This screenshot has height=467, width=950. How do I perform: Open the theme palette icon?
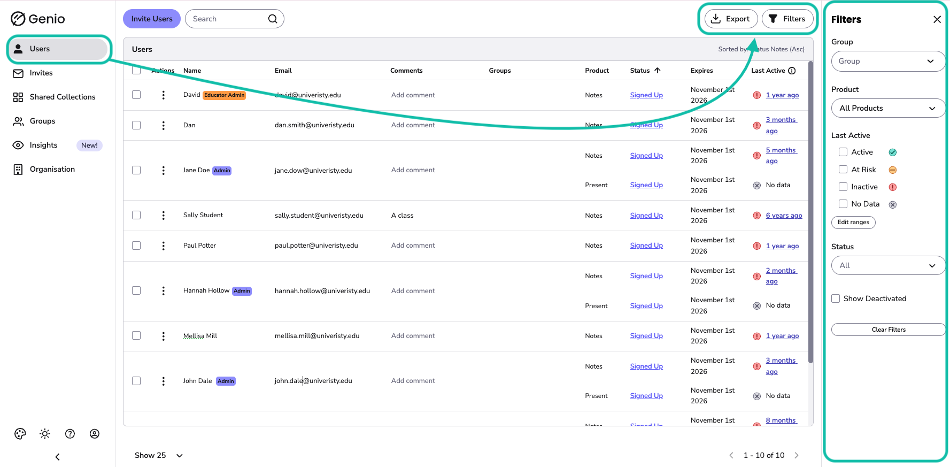20,434
